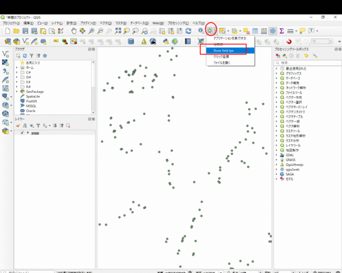This screenshot has width=342, height=273.
Task: Click the Statistical Summary sigma icon
Action: pyautogui.click(x=282, y=31)
